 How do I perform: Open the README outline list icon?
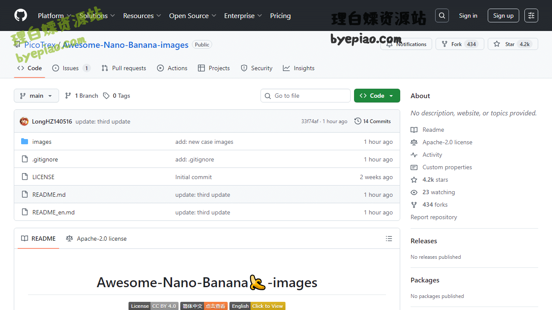(389, 239)
